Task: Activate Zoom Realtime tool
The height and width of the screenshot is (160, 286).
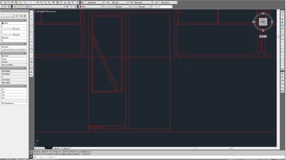Action: [42, 3]
